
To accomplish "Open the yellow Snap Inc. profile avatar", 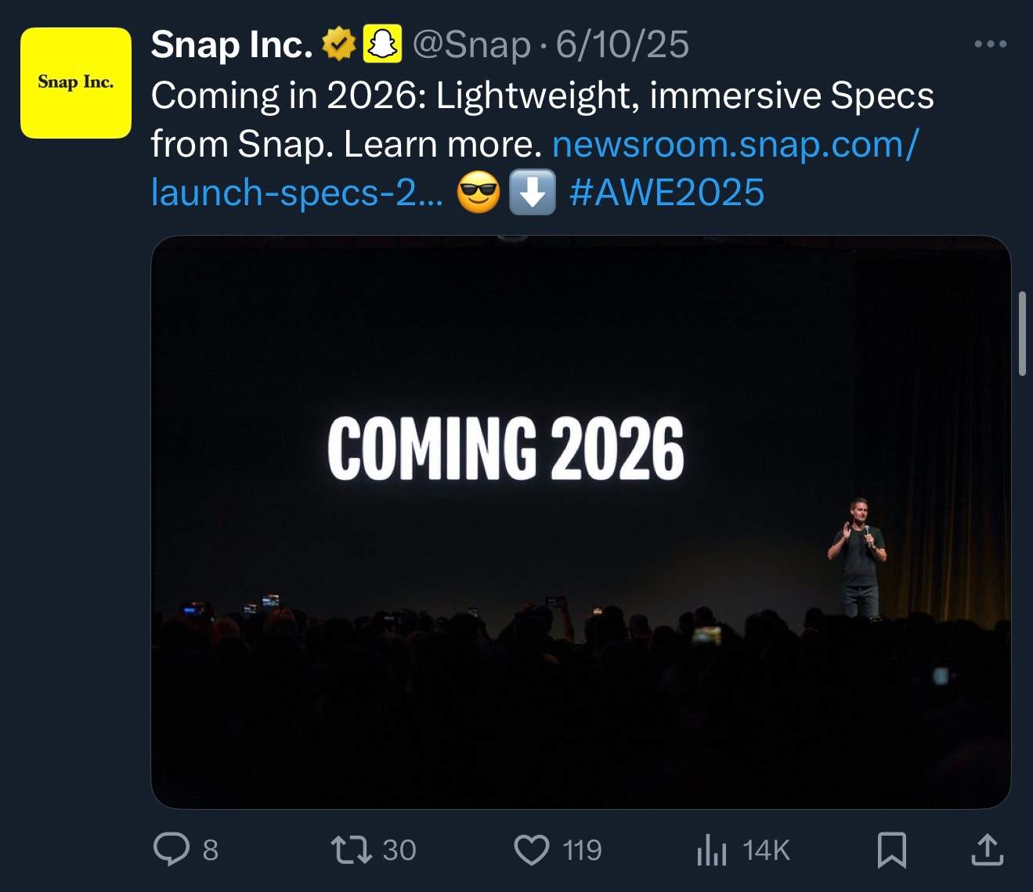I will point(76,83).
